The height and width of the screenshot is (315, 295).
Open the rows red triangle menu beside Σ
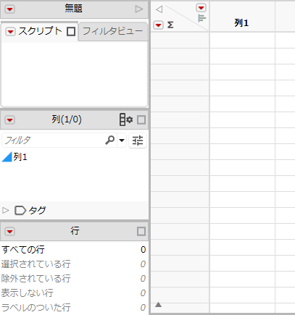point(159,25)
